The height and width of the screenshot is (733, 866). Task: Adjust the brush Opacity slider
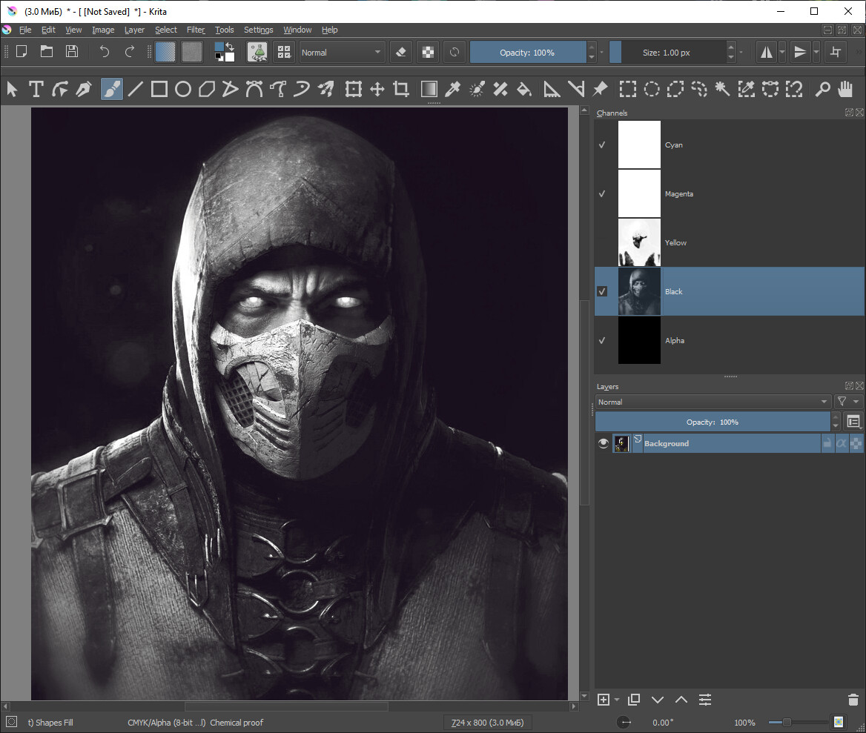[x=527, y=53]
